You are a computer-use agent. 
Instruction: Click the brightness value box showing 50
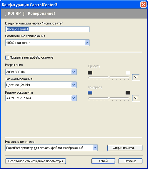pos(136,77)
